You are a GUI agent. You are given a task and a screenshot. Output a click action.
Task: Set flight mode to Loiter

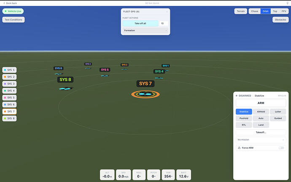278,112
